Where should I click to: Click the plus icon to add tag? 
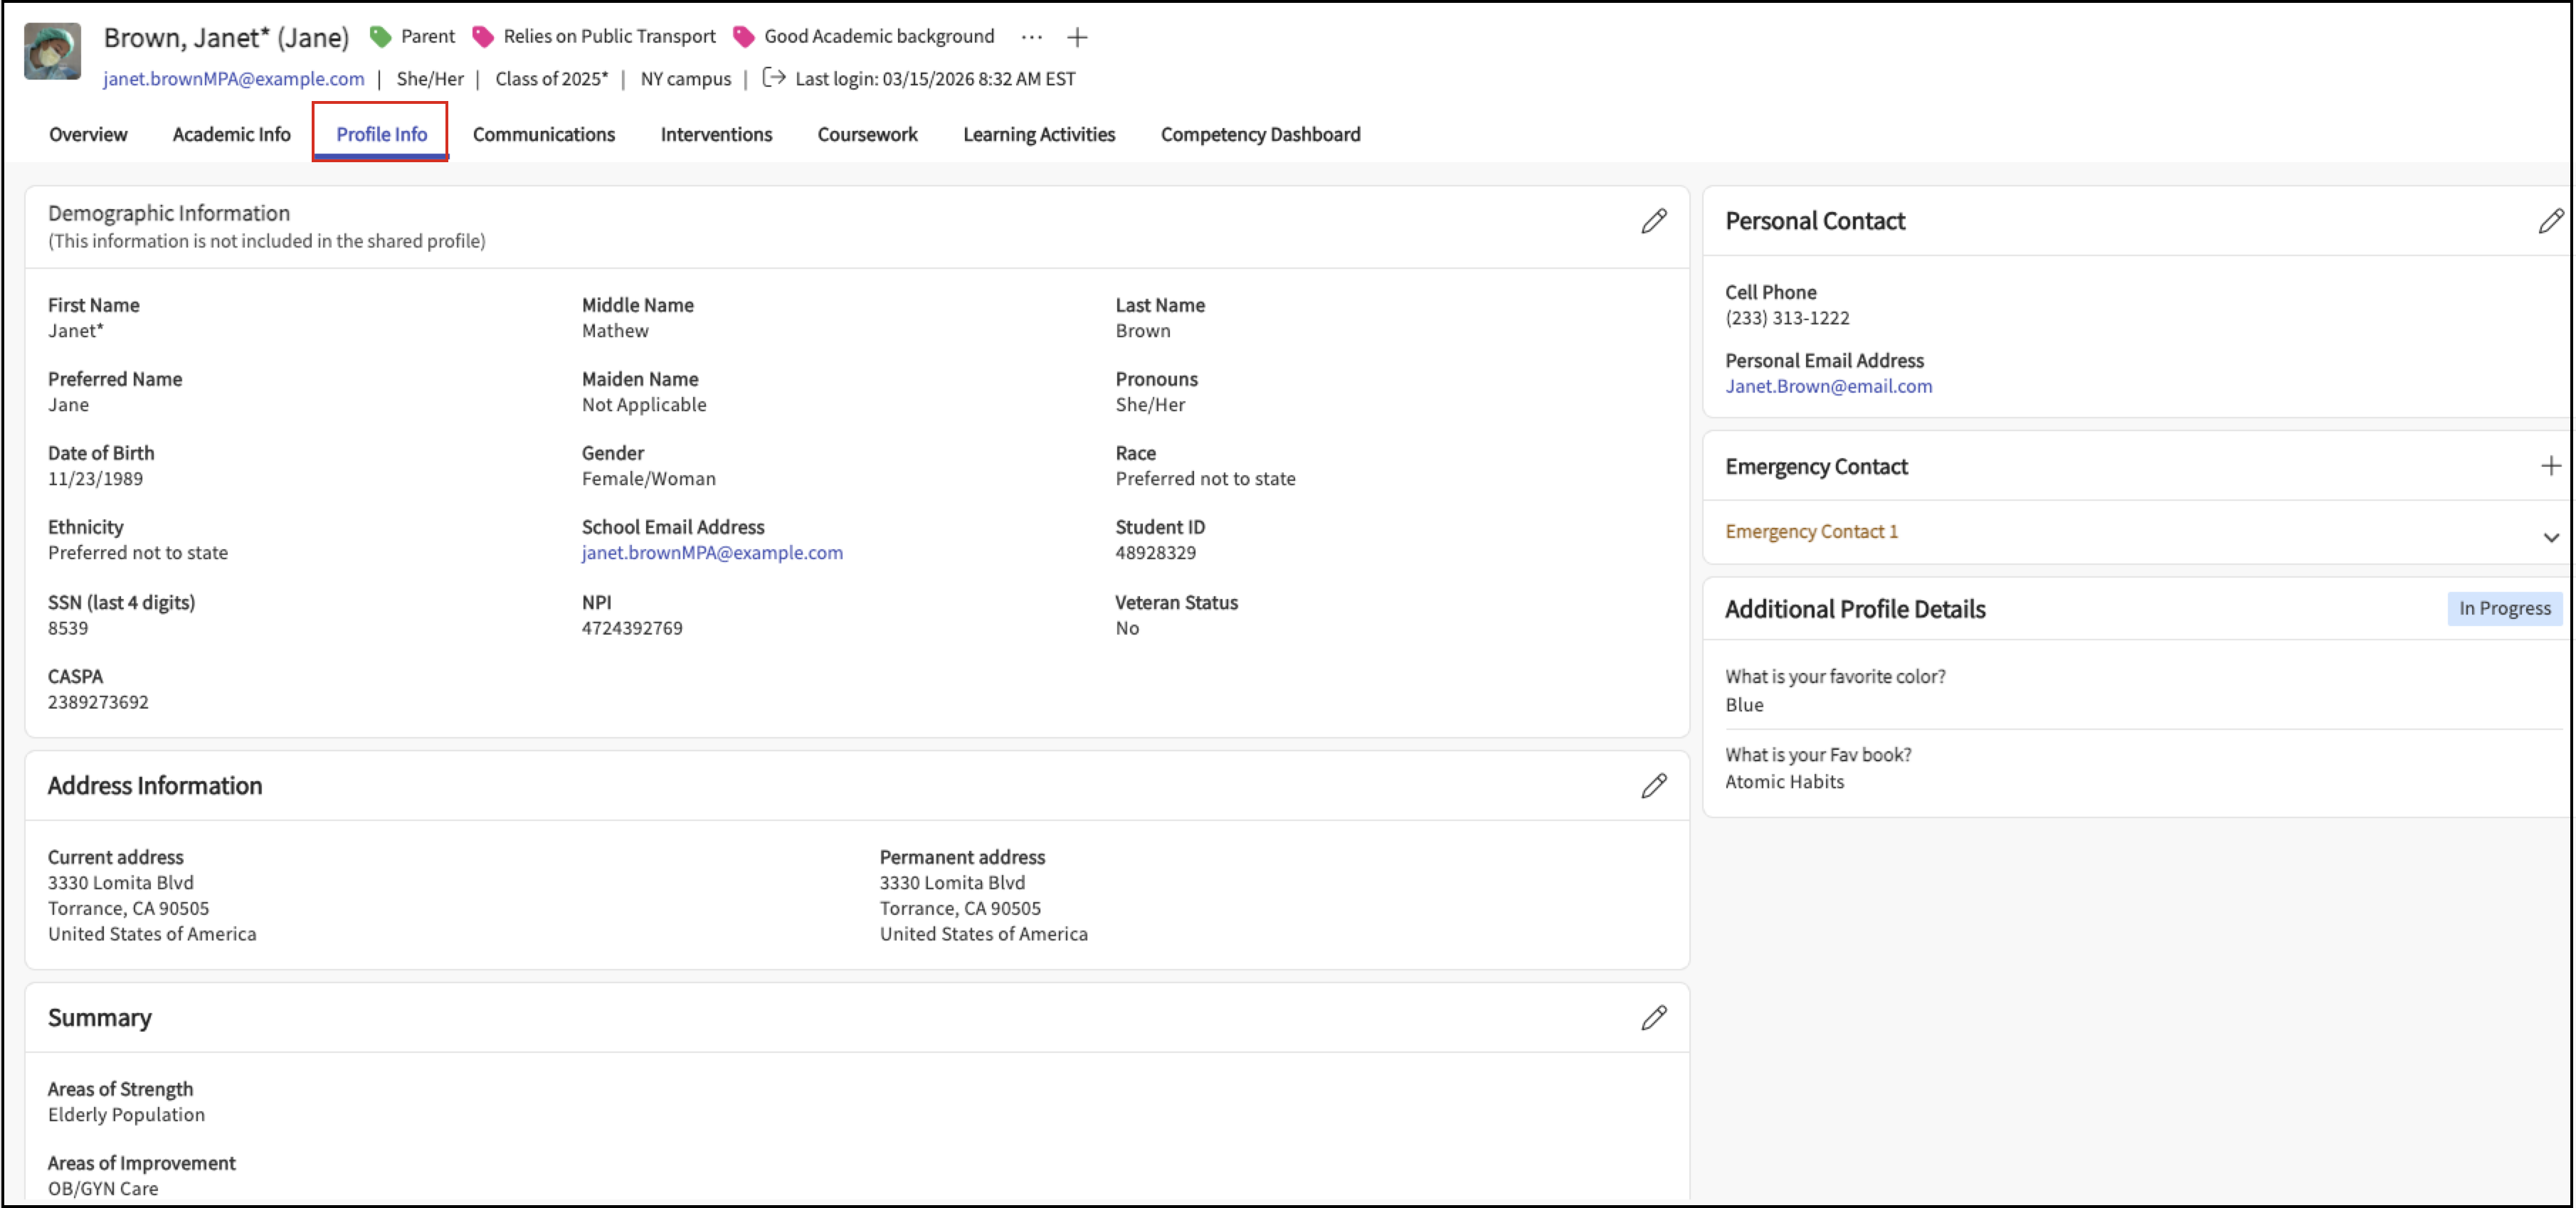[x=1076, y=38]
